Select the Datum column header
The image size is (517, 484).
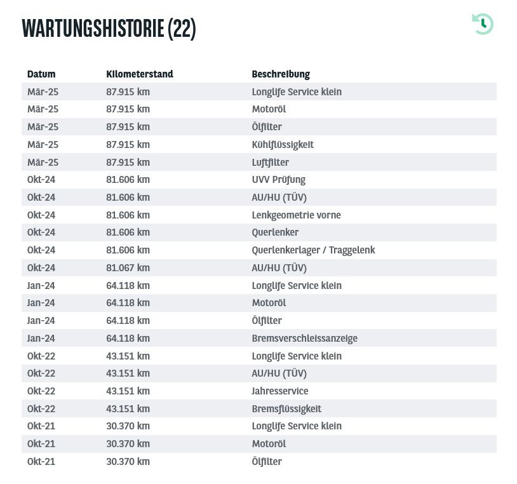pyautogui.click(x=41, y=74)
